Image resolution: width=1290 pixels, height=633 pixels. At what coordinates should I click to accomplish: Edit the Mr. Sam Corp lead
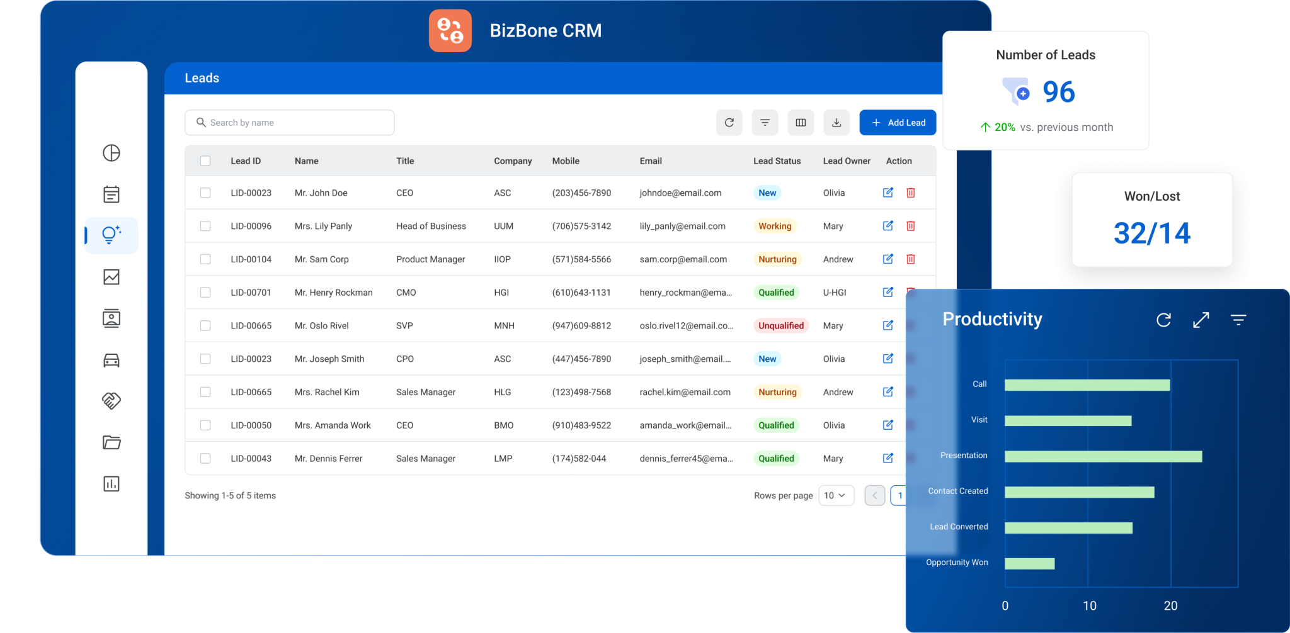click(888, 259)
